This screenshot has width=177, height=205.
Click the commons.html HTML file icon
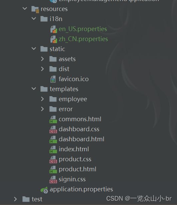pos(53,120)
